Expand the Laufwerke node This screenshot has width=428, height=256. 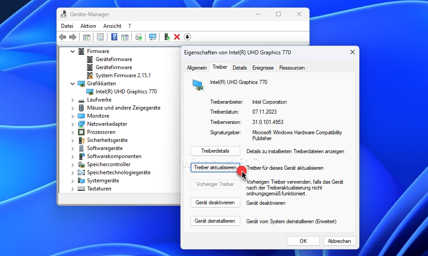[72, 100]
